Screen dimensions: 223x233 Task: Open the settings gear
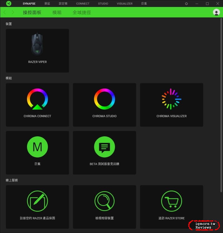[x=186, y=4]
